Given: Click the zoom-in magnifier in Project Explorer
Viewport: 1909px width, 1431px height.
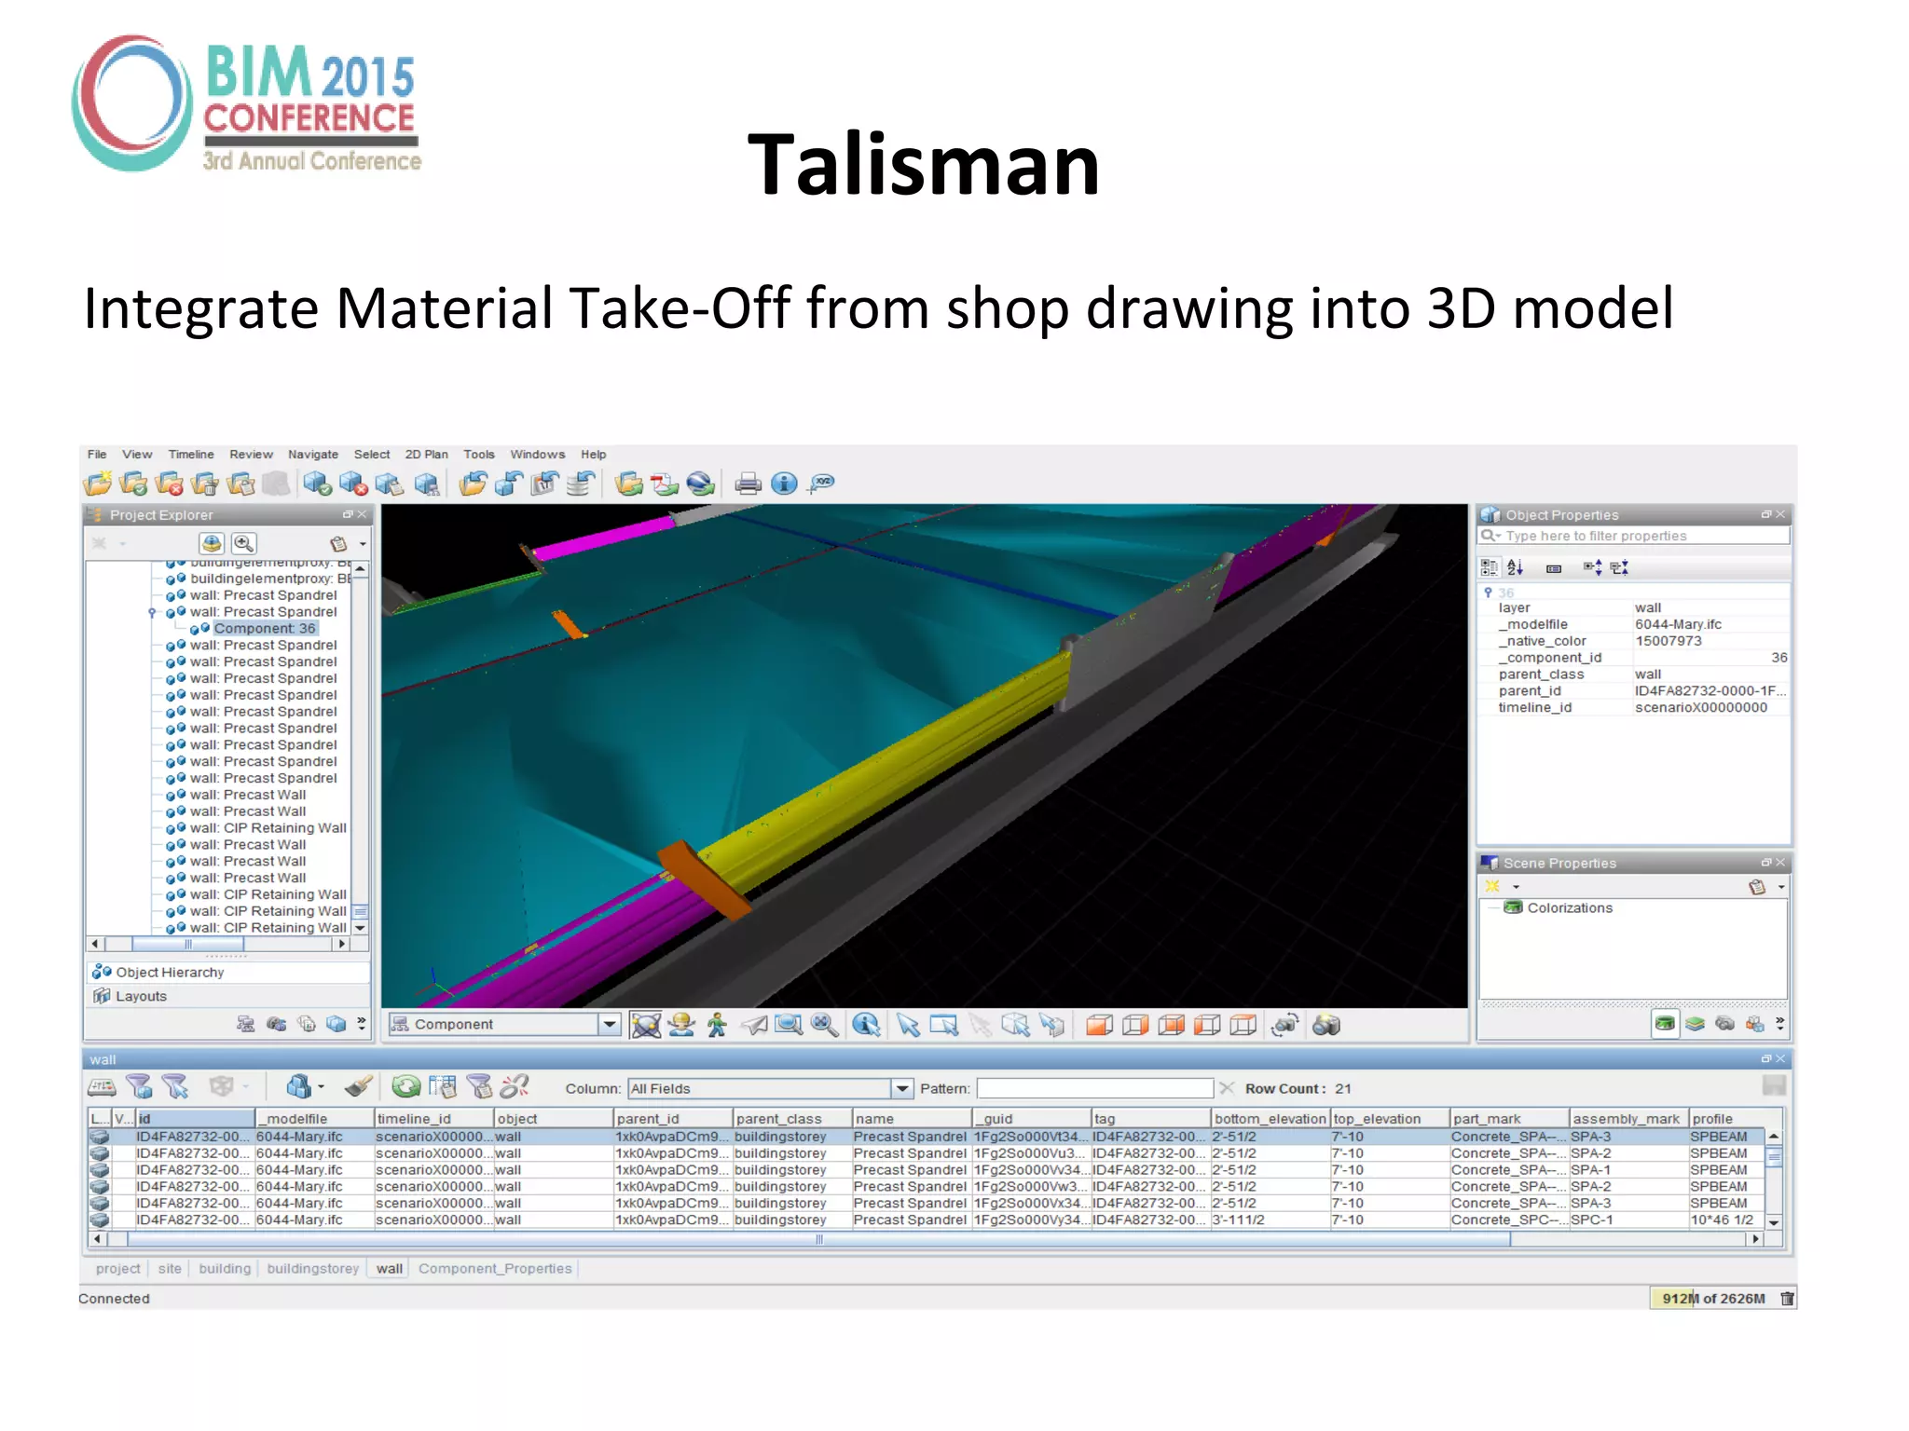Looking at the screenshot, I should tap(243, 544).
